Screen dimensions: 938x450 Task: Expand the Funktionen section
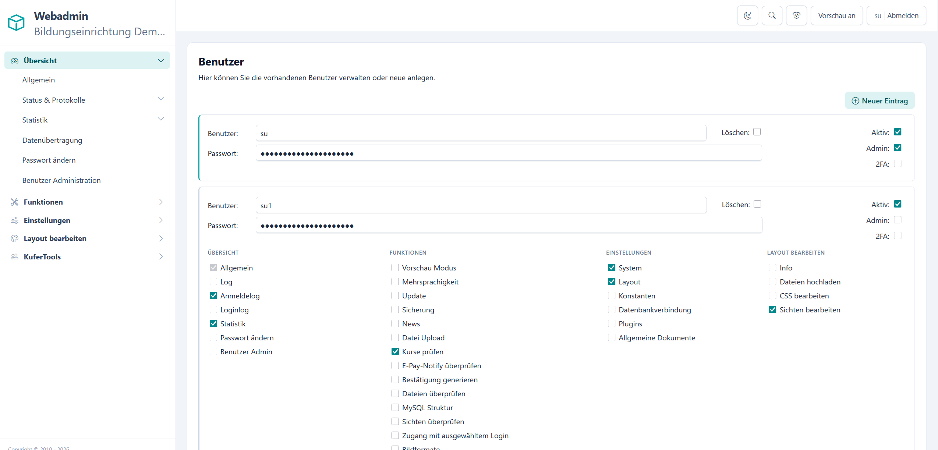pyautogui.click(x=161, y=202)
